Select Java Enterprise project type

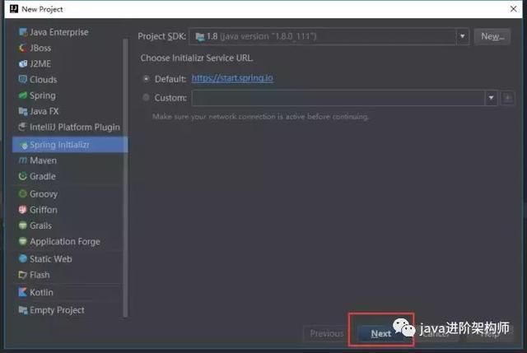(59, 32)
